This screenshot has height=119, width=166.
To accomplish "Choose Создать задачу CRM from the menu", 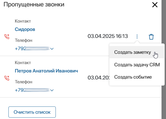I will coord(137,65).
